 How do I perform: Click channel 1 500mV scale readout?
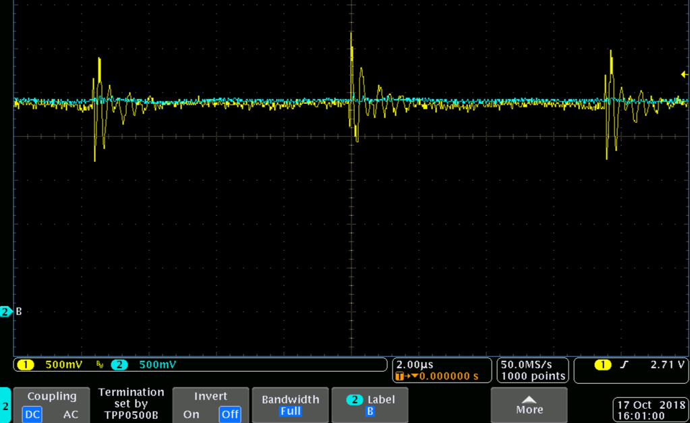[x=64, y=364]
